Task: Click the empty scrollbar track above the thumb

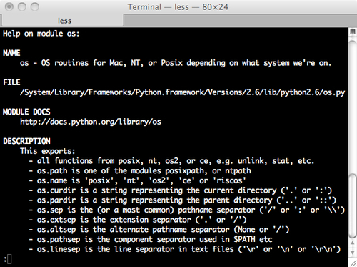Action: click(353, 107)
